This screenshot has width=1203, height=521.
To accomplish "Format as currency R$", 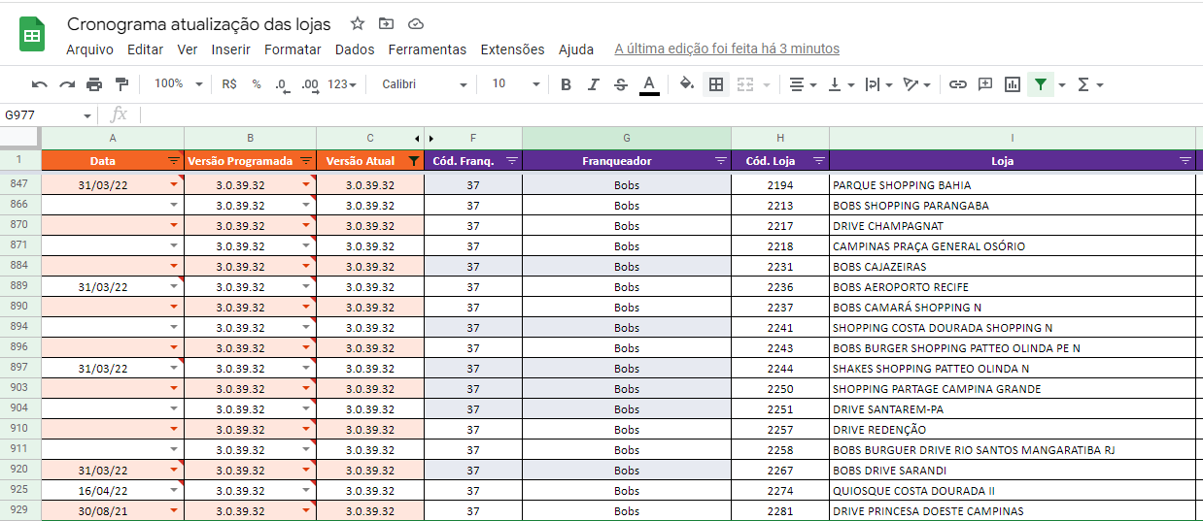I will [229, 84].
